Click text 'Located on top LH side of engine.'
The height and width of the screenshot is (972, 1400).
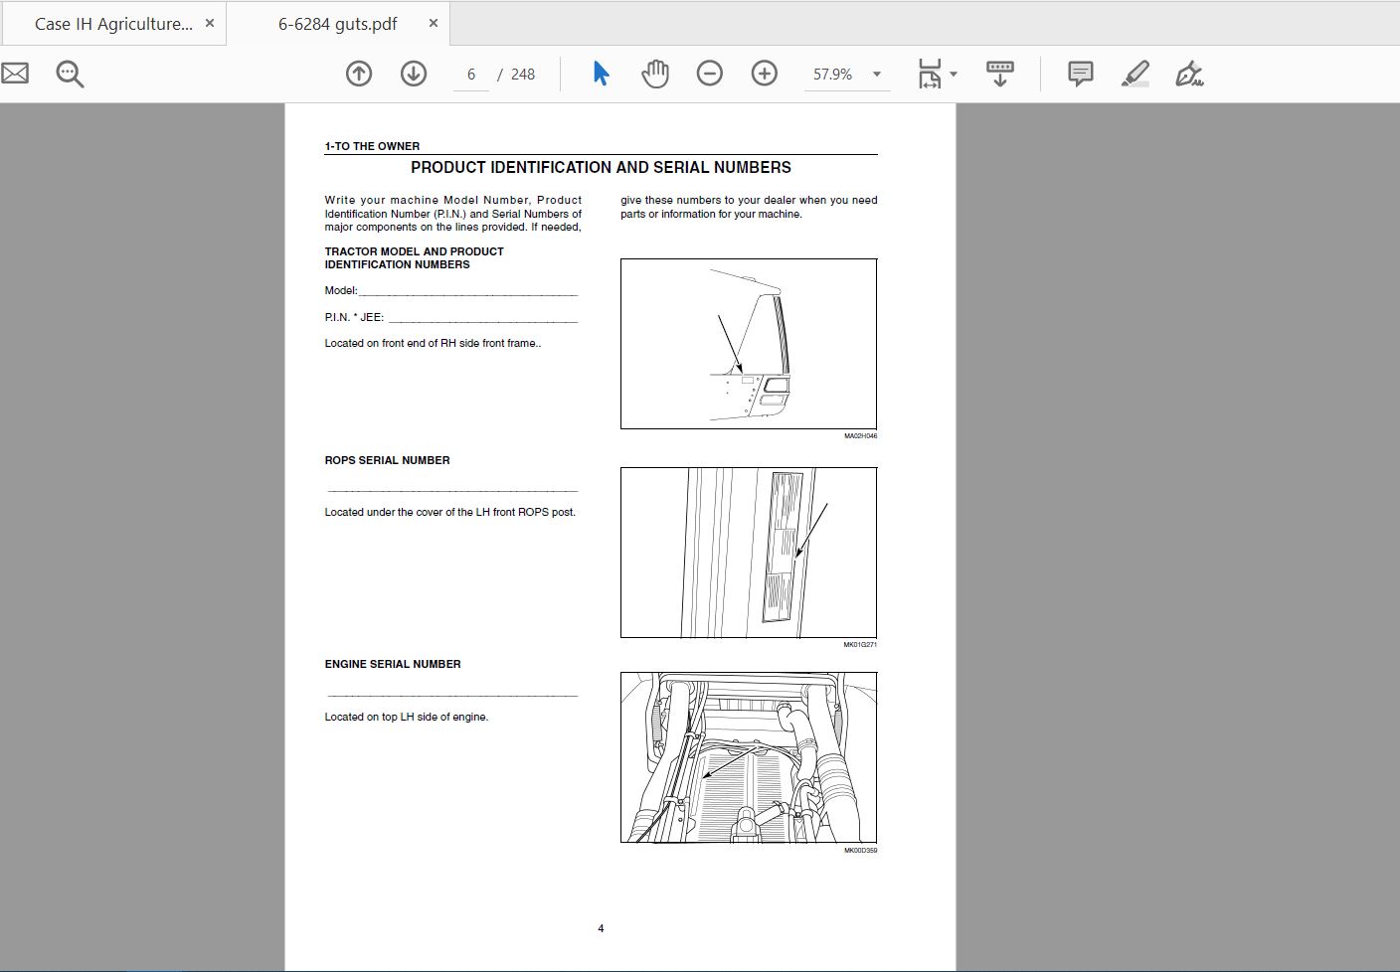pyautogui.click(x=407, y=717)
